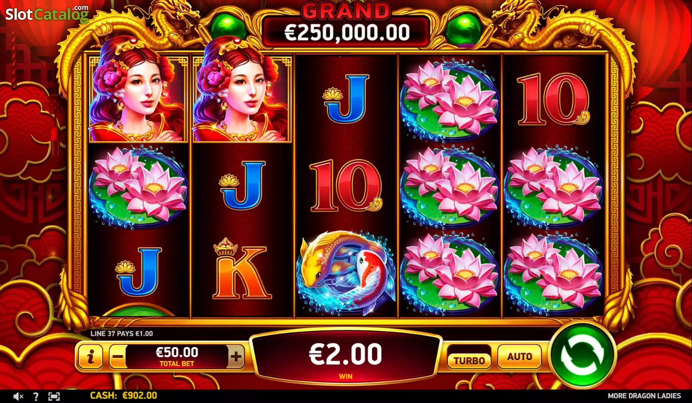This screenshot has height=403, width=692.
Task: Click the €50.00 total bet field
Action: pyautogui.click(x=177, y=357)
